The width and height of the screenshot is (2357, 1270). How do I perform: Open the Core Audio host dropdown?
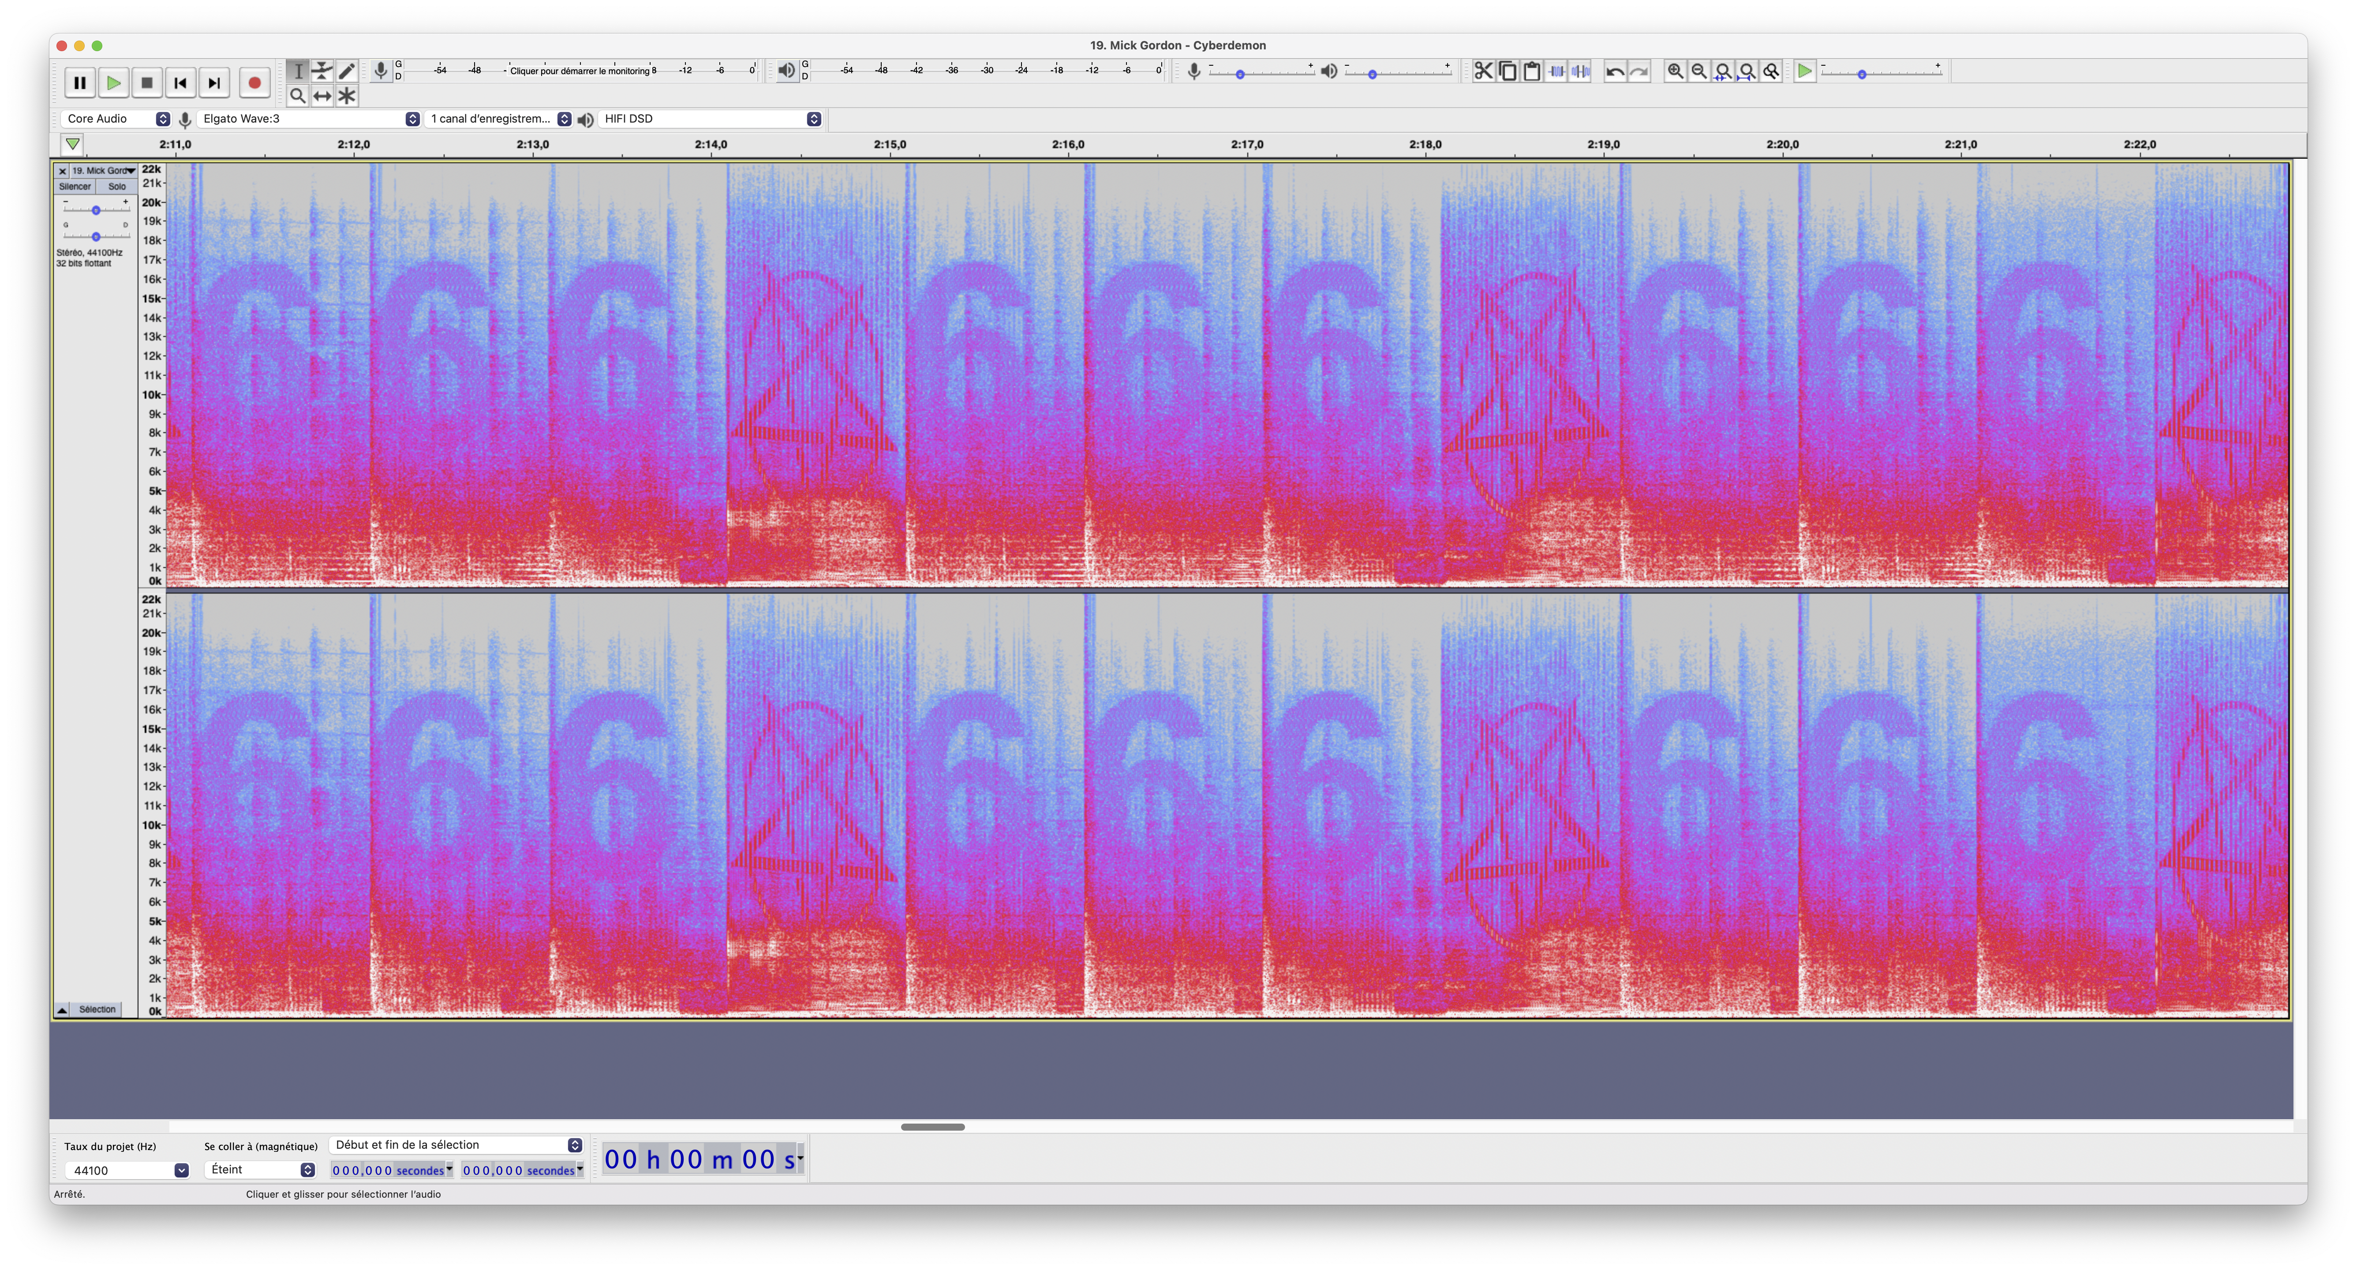coord(116,119)
